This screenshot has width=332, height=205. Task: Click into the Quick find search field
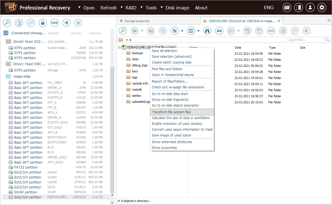pos(306,40)
